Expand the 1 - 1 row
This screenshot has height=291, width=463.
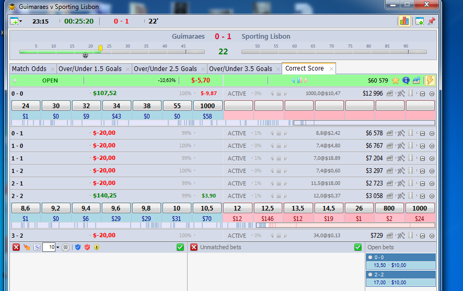point(423,159)
